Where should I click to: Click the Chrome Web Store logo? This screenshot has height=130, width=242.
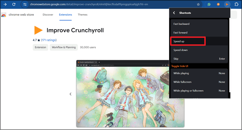4,15
